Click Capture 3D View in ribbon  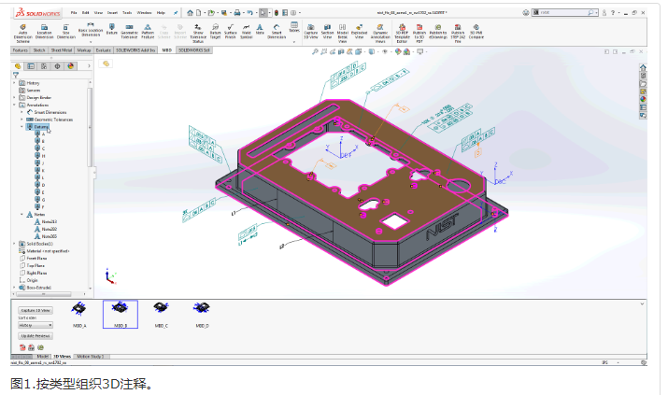pos(310,35)
